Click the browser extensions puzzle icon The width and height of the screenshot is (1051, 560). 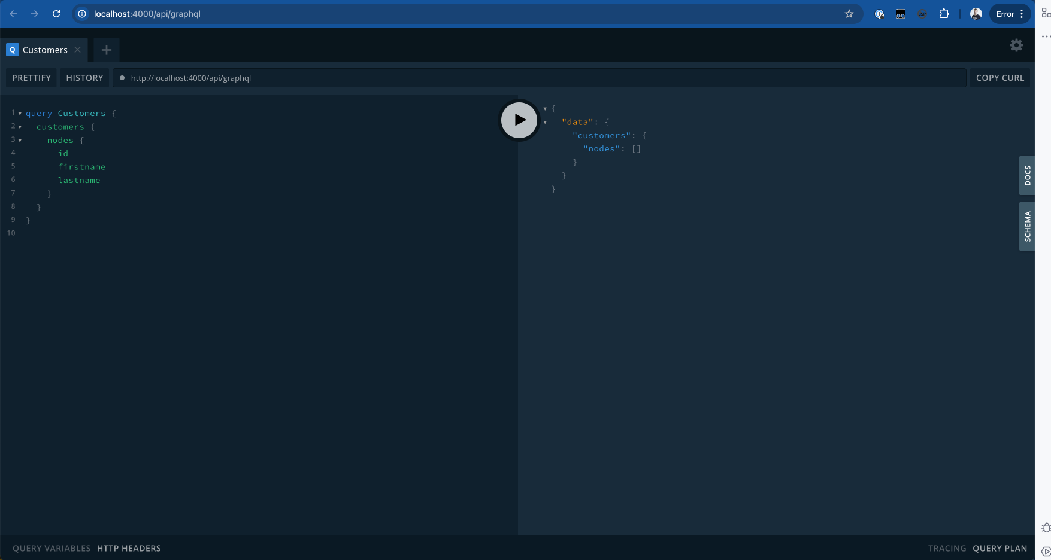[x=944, y=13]
